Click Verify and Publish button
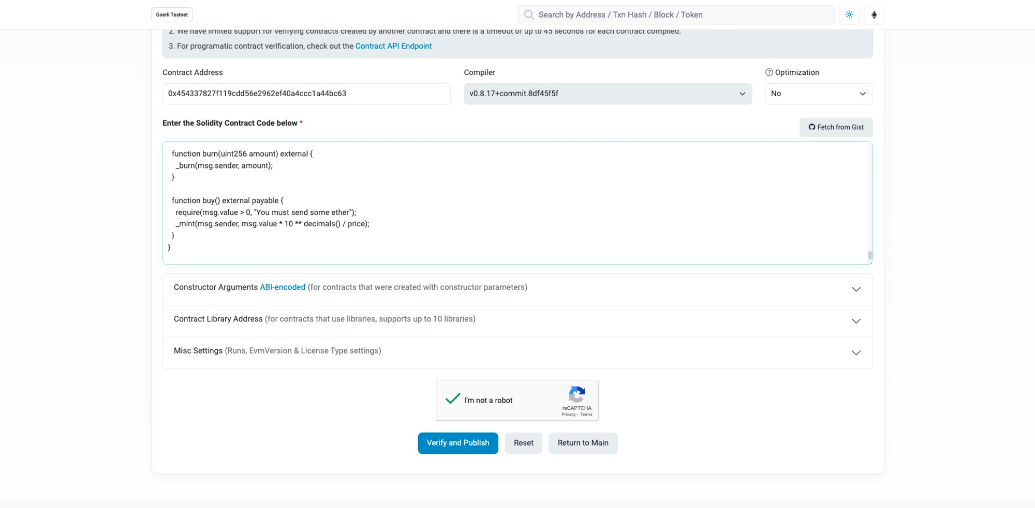Viewport: 1035px width, 508px height. tap(457, 443)
